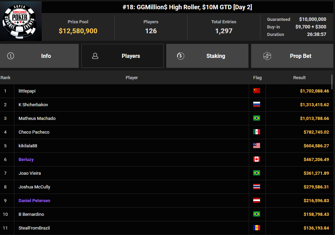Click the Staking dollar coin icon
This screenshot has width=335, height=235.
181,56
